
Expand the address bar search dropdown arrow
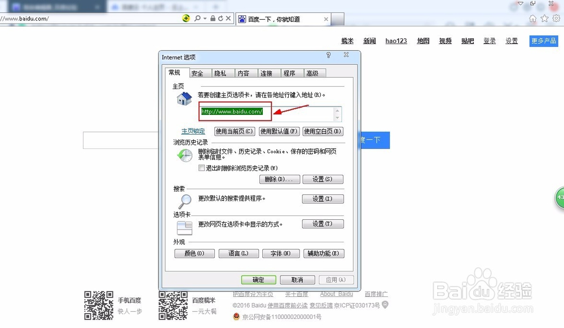(x=205, y=19)
